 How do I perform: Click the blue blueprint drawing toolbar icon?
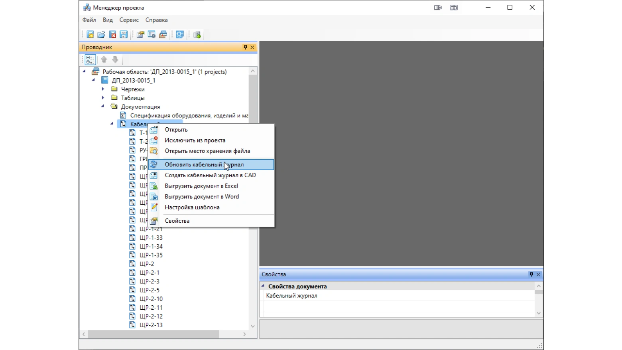click(x=180, y=35)
